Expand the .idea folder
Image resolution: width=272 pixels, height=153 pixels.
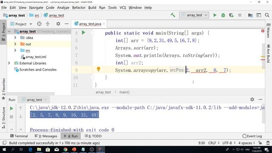coord(15,37)
